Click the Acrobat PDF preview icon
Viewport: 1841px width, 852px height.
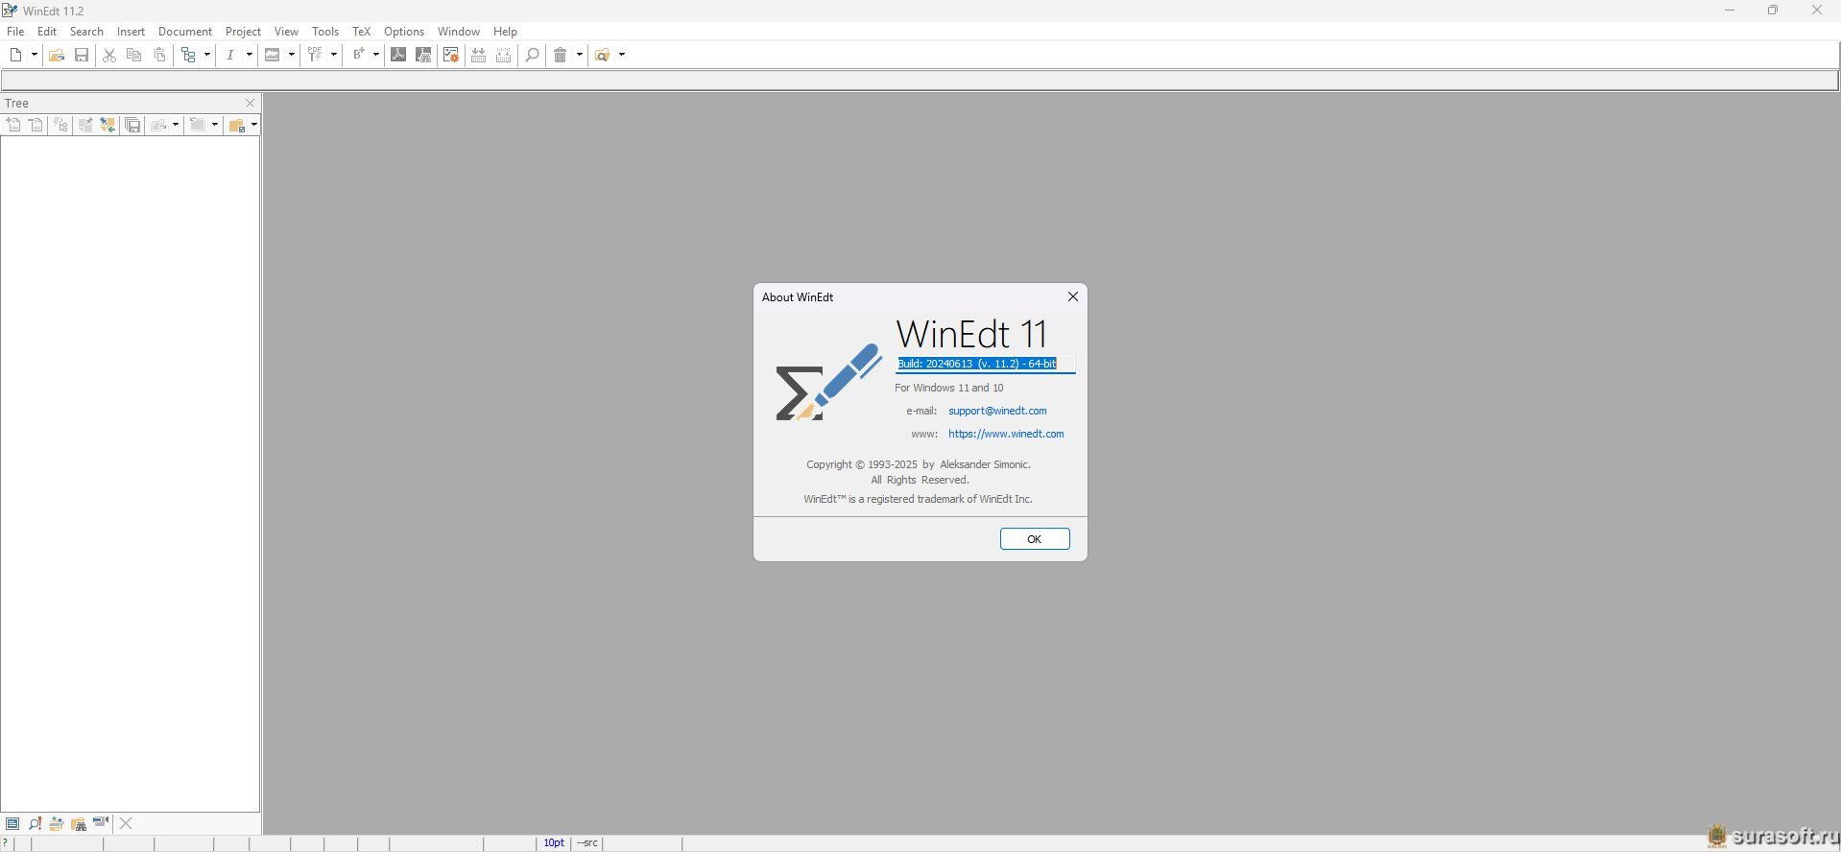point(398,55)
